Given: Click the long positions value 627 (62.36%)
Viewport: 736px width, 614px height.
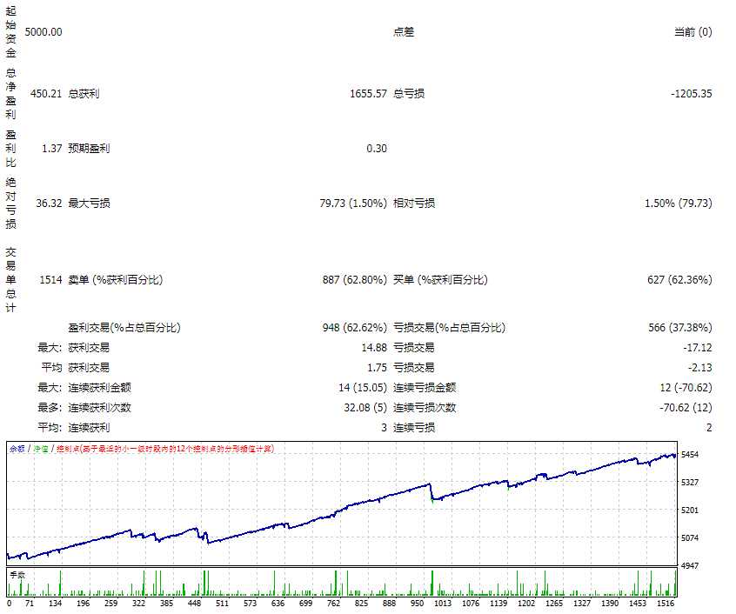Looking at the screenshot, I should 679,279.
